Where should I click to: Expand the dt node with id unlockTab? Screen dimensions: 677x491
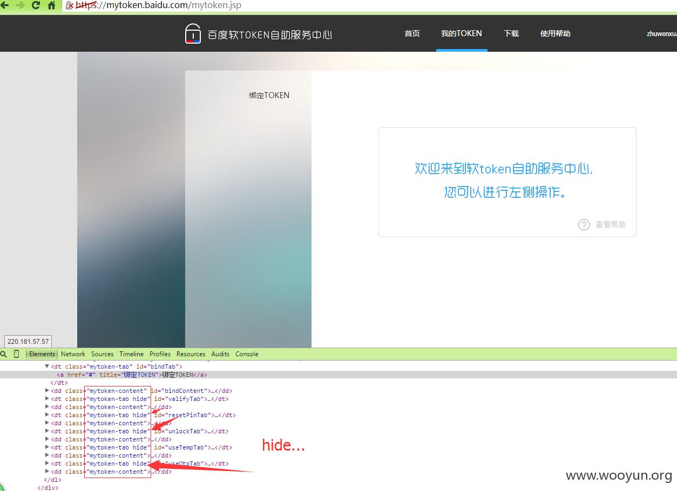[x=47, y=431]
